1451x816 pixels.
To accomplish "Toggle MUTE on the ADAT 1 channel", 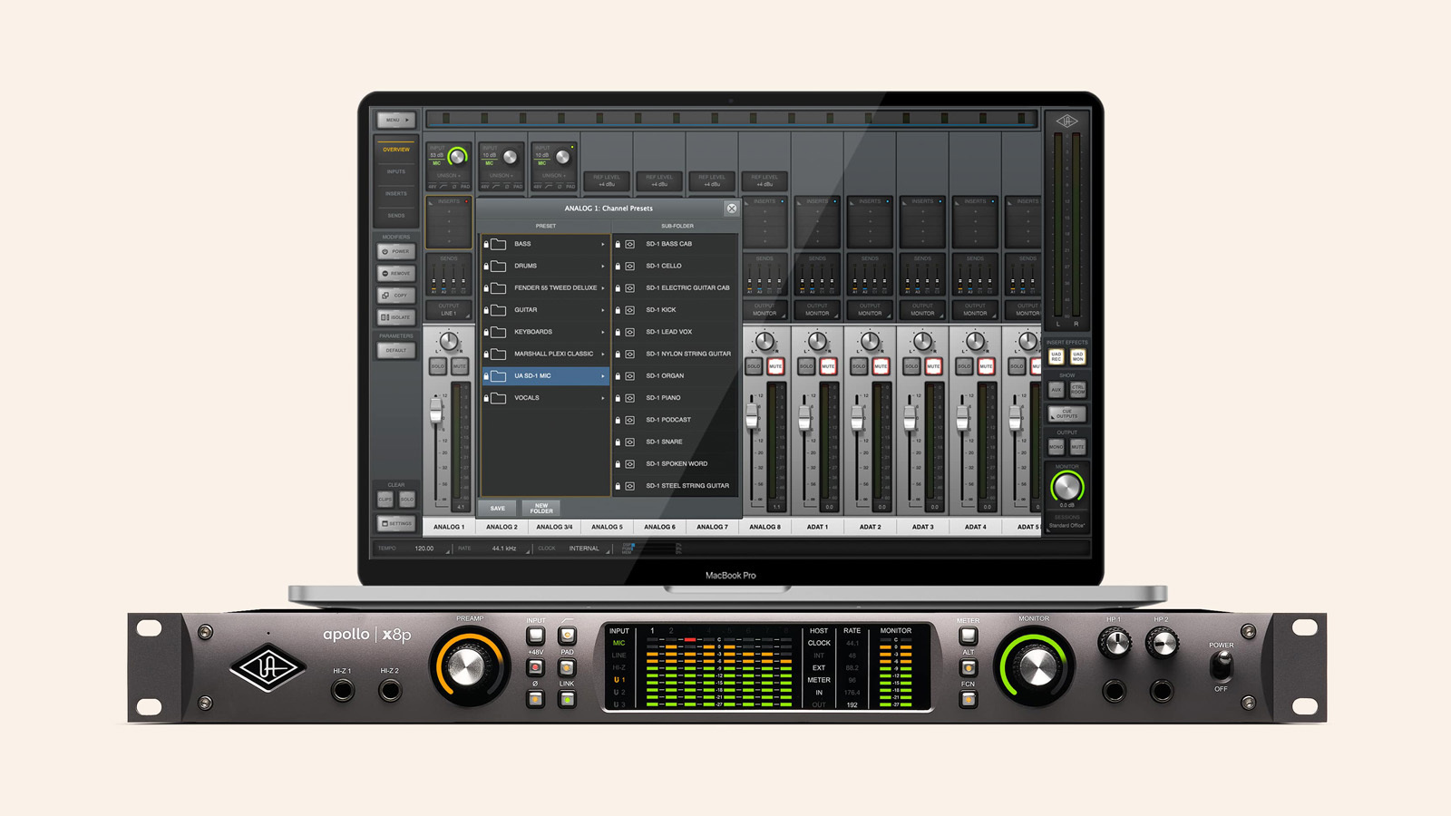I will click(828, 366).
